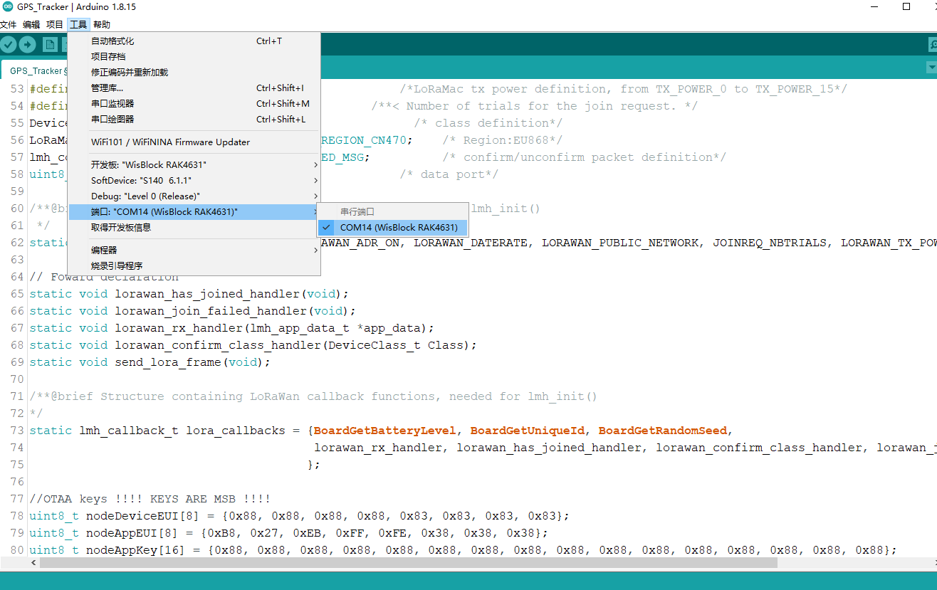
Task: Click line 66 lorawan_join_failed_handler declaration
Action: point(192,311)
